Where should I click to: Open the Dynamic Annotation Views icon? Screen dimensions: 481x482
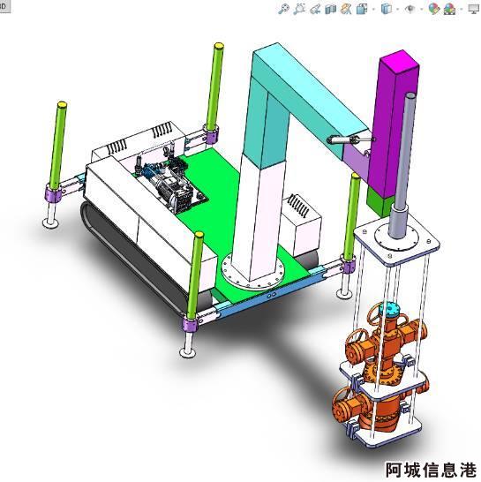point(346,9)
